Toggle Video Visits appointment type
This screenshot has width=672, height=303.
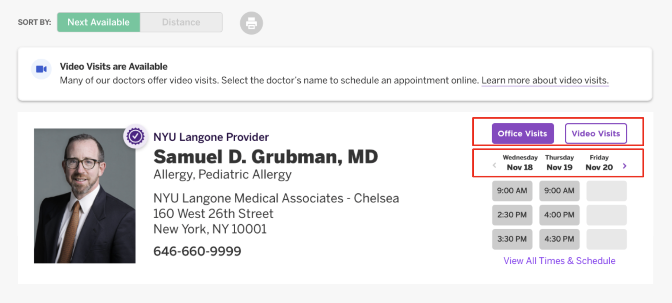coord(596,133)
